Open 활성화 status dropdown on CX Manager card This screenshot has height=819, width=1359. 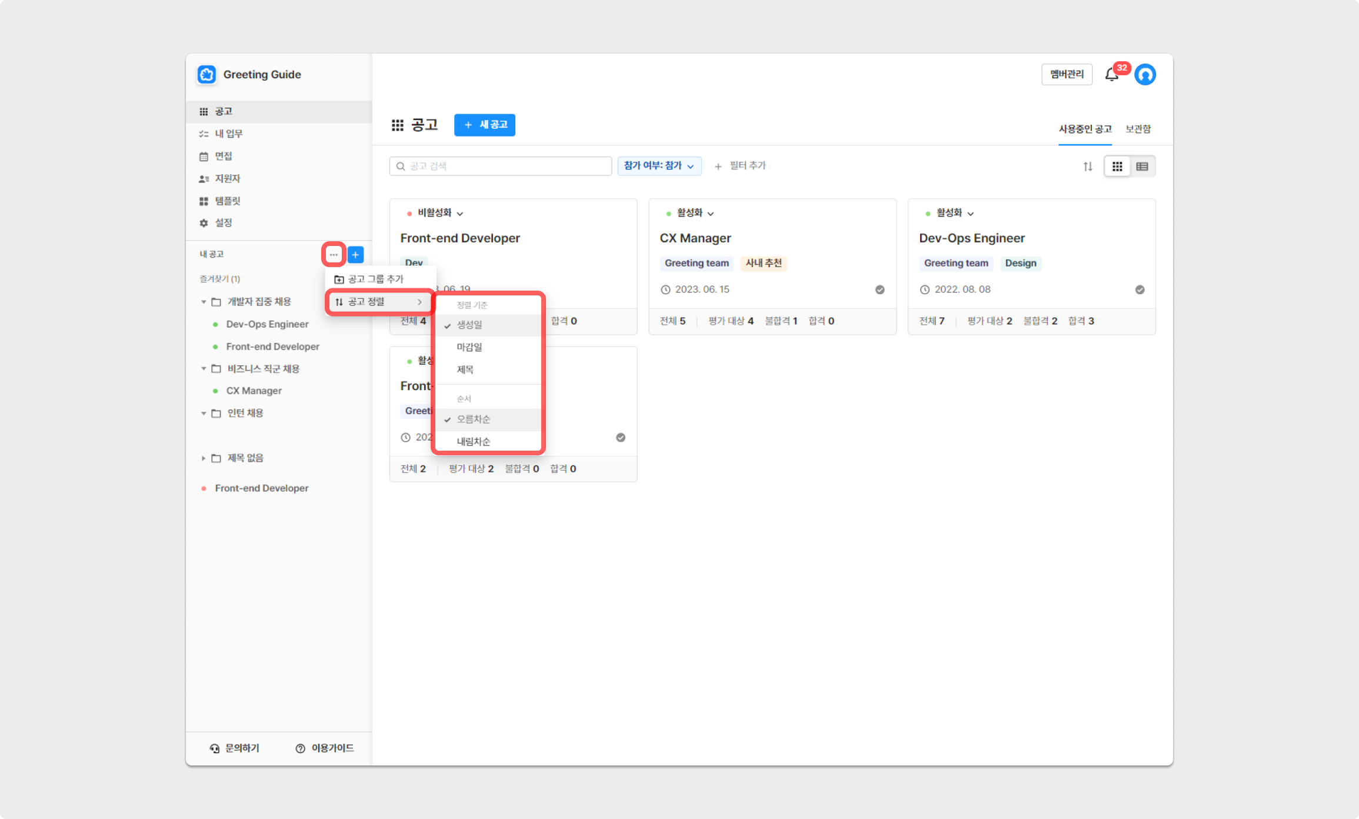pyautogui.click(x=695, y=213)
